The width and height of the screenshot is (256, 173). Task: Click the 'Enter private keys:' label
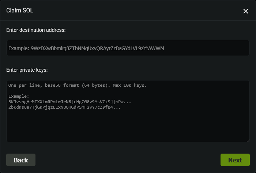click(x=27, y=69)
